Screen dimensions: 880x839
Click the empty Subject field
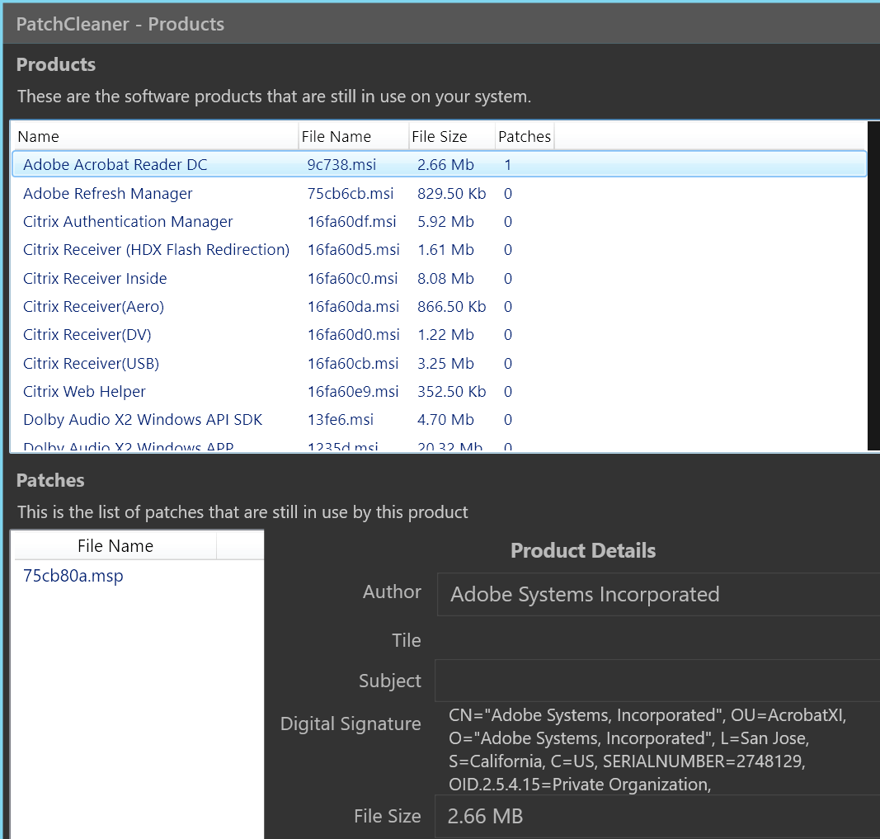tap(657, 681)
